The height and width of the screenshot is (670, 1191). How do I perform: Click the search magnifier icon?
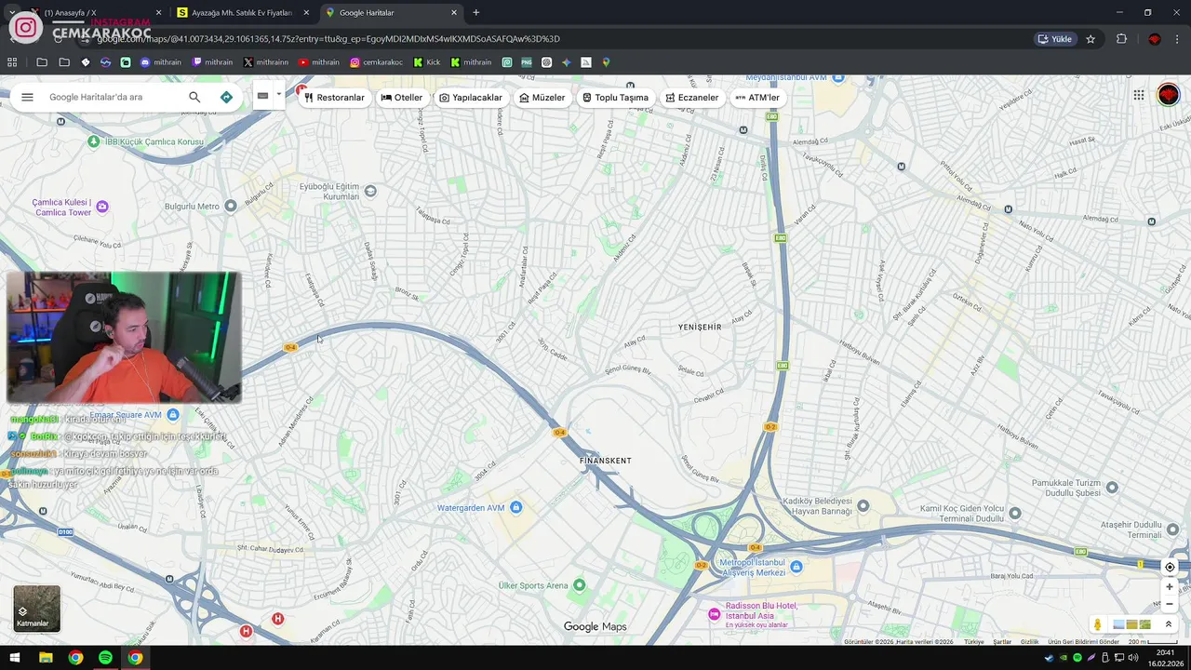coord(194,97)
